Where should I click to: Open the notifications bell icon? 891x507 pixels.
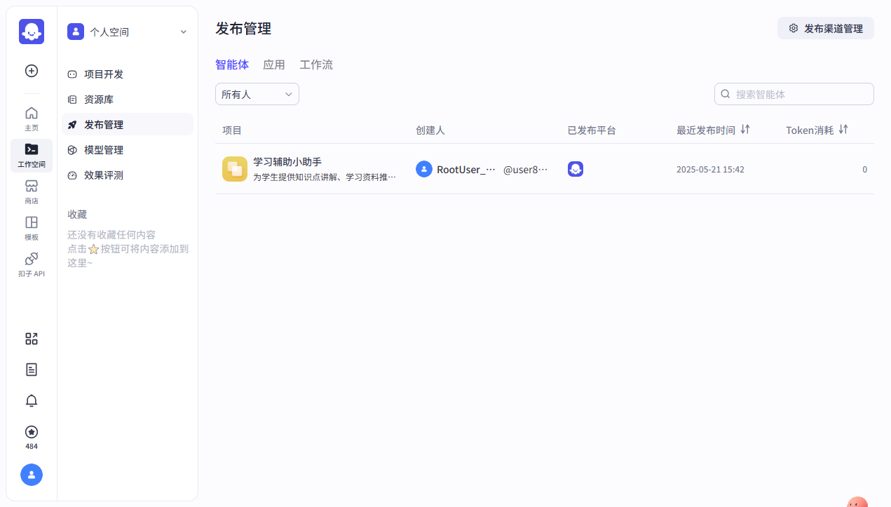31,400
